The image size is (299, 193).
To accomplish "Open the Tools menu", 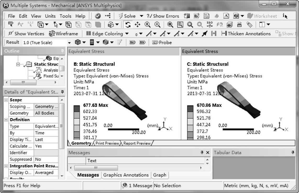I will (x=65, y=16).
